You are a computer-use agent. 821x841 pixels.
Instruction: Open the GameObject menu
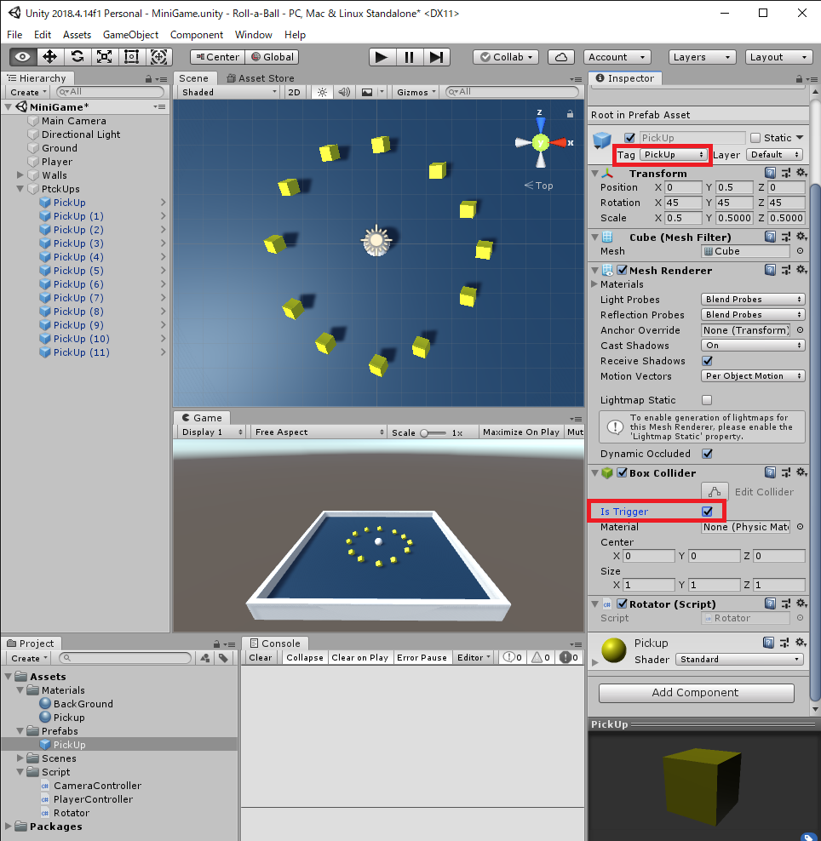click(x=130, y=35)
